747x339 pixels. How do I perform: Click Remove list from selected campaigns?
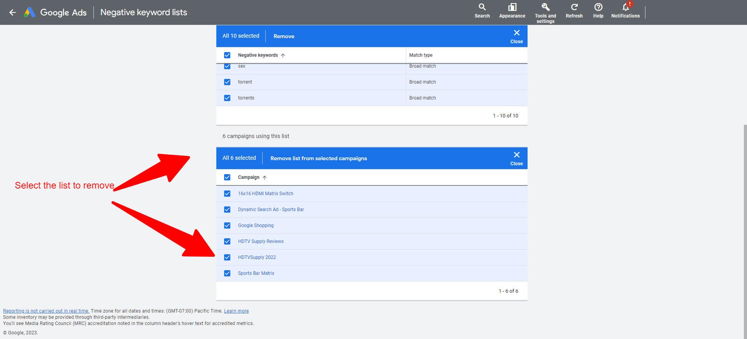318,158
